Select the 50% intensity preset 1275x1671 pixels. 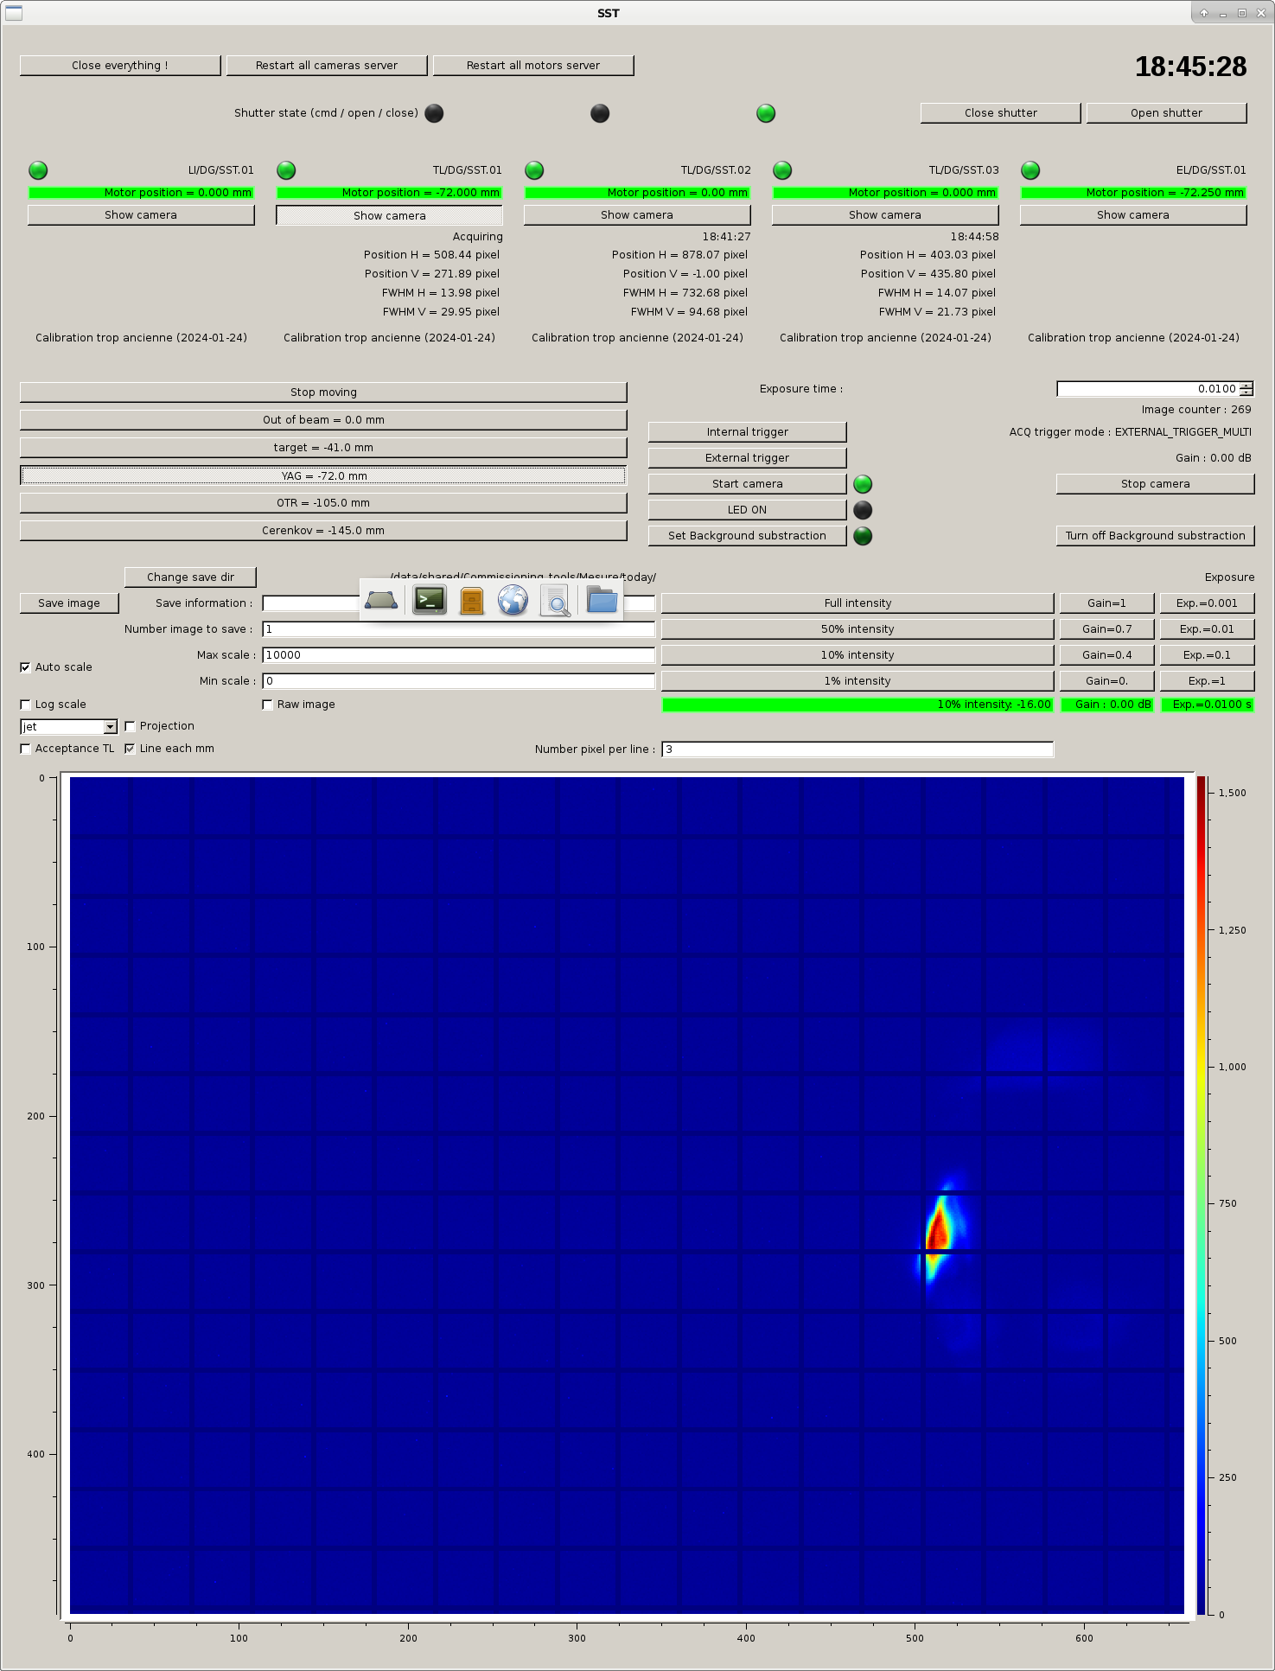(857, 629)
